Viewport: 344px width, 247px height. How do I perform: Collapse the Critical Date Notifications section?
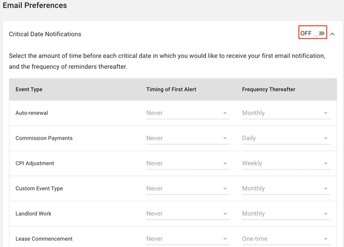pos(332,34)
